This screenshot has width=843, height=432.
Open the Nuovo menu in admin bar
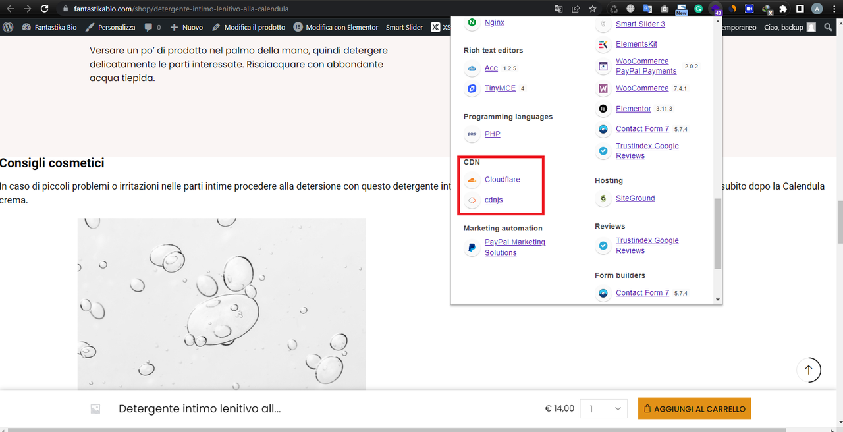tap(186, 27)
